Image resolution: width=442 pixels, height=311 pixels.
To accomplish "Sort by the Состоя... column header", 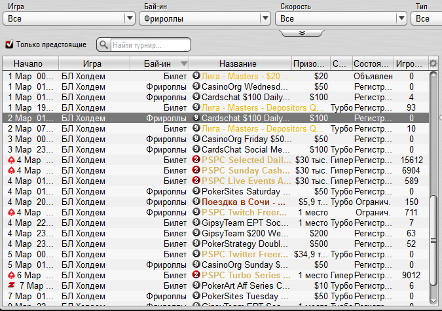I will pos(373,64).
